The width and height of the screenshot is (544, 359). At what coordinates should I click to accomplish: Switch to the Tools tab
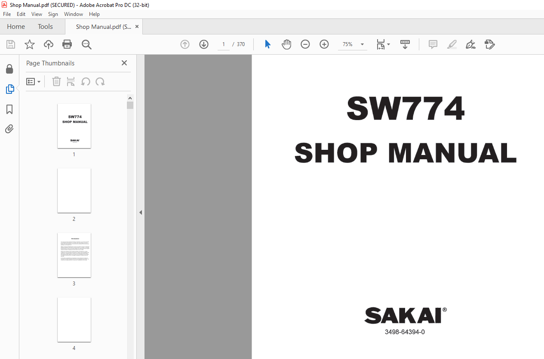pos(45,27)
